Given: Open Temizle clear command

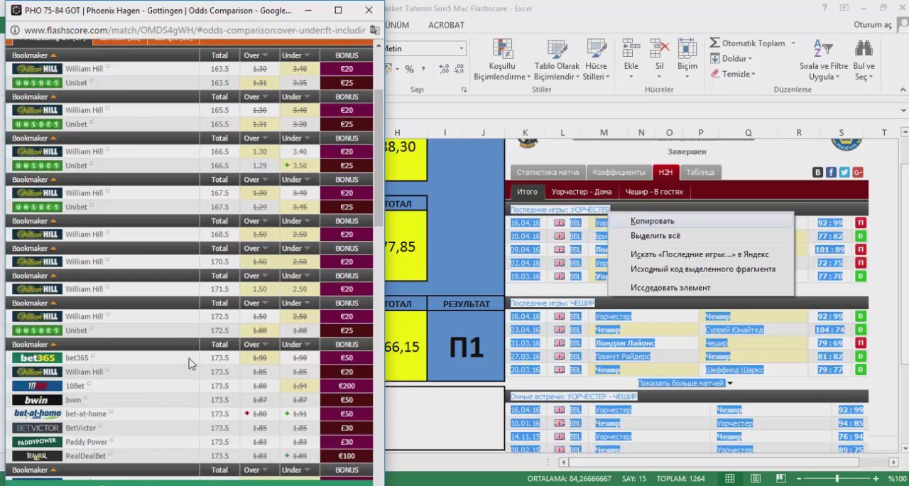Looking at the screenshot, I should pyautogui.click(x=732, y=74).
